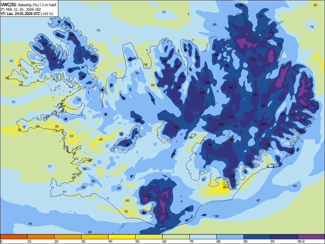Click the '89' humidity value on the map
Image resolution: width=325 pixels, height=244 pixels.
point(214,24)
